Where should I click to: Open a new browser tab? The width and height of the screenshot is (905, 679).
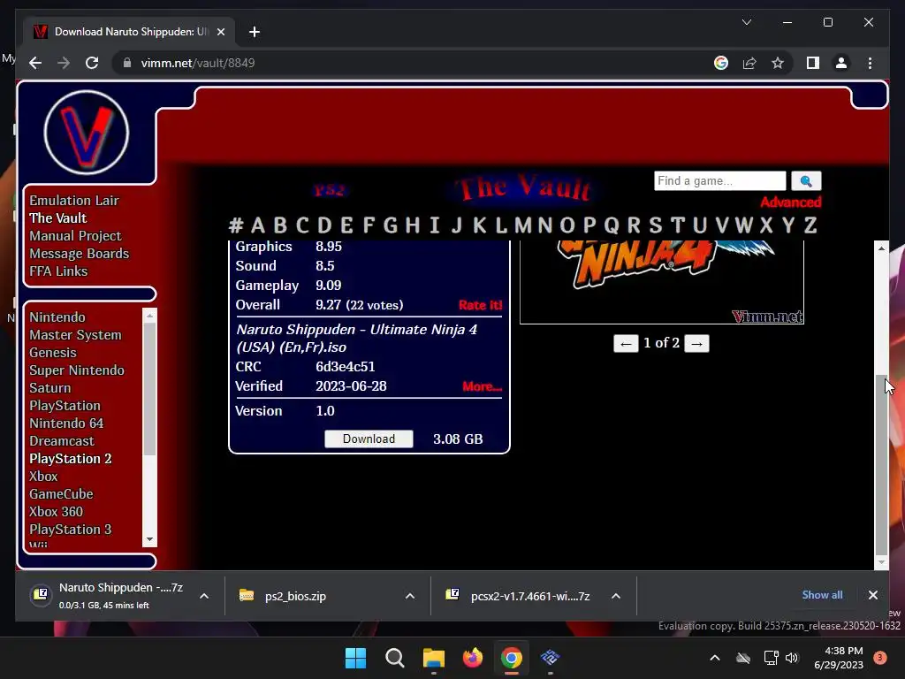pos(255,32)
